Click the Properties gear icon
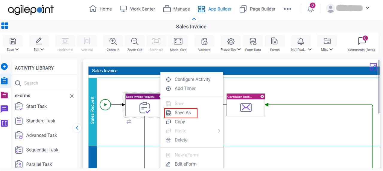This screenshot has height=171, width=383. pyautogui.click(x=231, y=41)
